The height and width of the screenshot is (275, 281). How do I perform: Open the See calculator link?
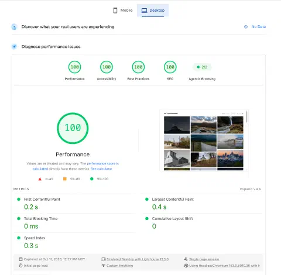pos(101,169)
